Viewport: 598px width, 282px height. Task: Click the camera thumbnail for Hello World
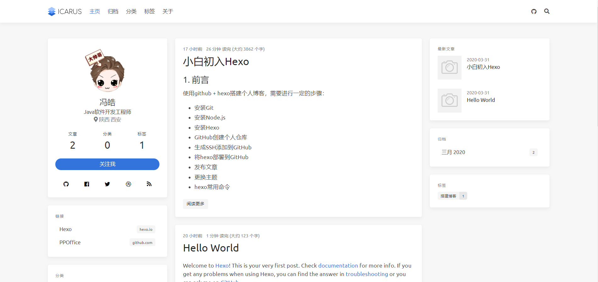coord(450,101)
